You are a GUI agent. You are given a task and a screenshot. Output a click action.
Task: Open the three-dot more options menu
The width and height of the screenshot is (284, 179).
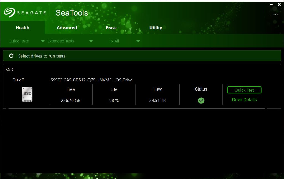[x=275, y=14]
